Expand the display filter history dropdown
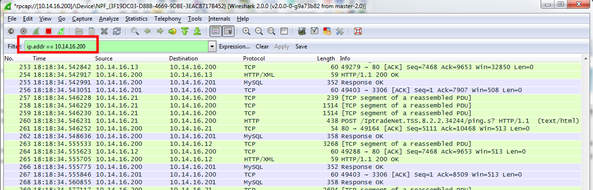This screenshot has width=593, height=190. click(212, 47)
